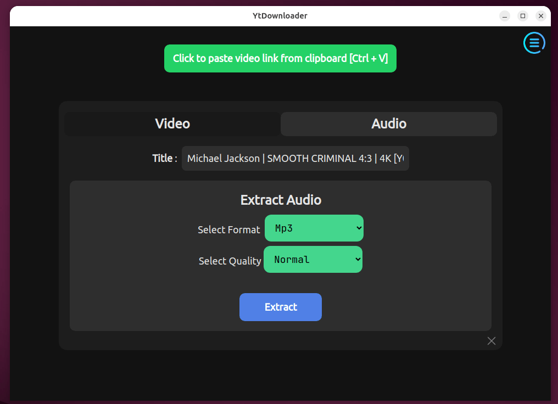Paste video link from clipboard
558x404 pixels.
coord(280,58)
